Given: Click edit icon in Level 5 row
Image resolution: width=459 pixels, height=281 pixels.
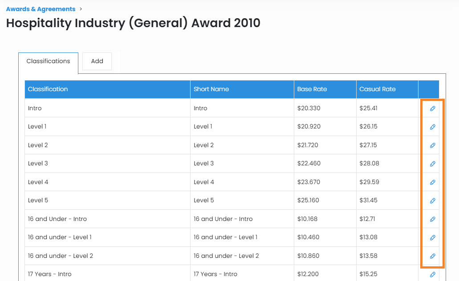Looking at the screenshot, I should [x=432, y=201].
